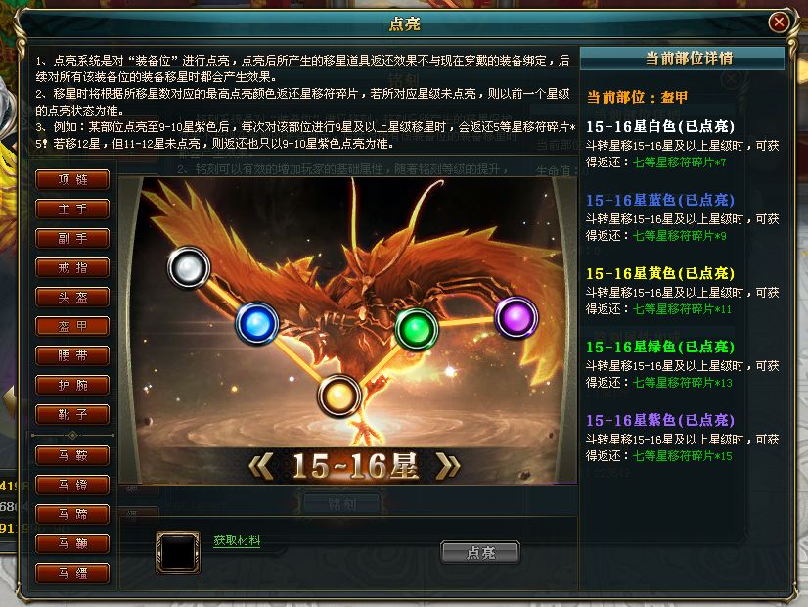Select the blue orb node
Image resolution: width=808 pixels, height=607 pixels.
click(x=257, y=323)
